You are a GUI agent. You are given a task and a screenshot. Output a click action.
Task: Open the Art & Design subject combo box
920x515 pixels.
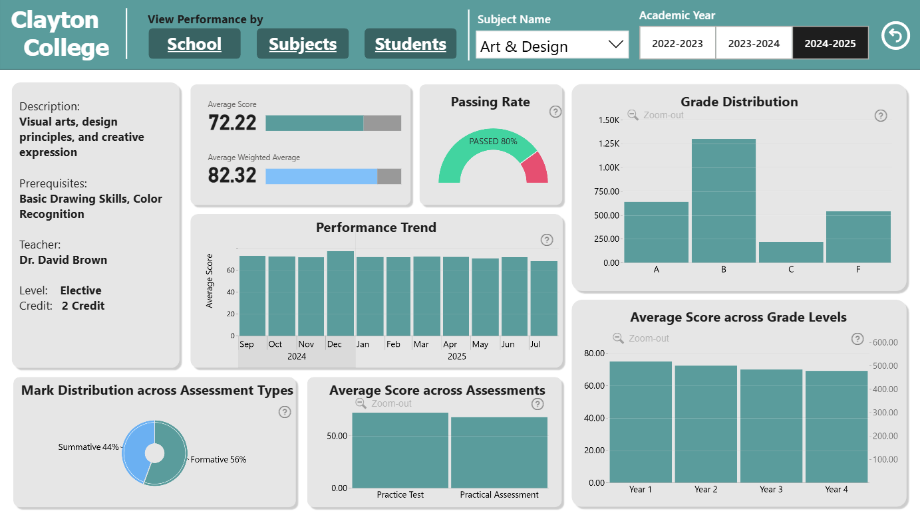(552, 45)
